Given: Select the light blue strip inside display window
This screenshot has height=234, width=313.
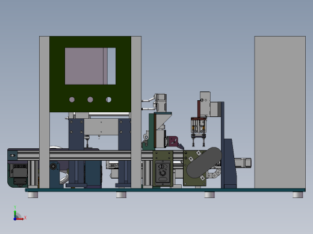Looking at the screenshot, I should [111, 66].
